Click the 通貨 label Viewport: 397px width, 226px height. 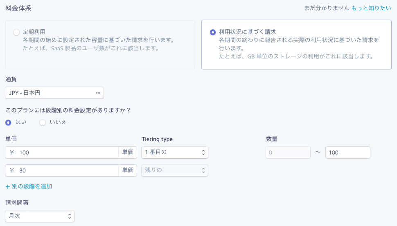11,79
